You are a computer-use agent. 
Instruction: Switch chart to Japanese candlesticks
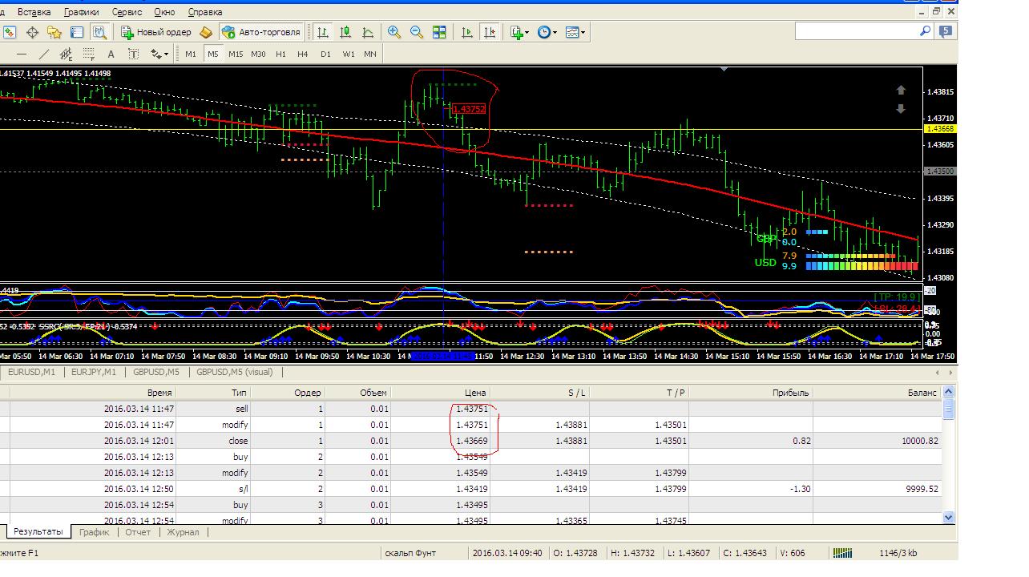(x=345, y=32)
